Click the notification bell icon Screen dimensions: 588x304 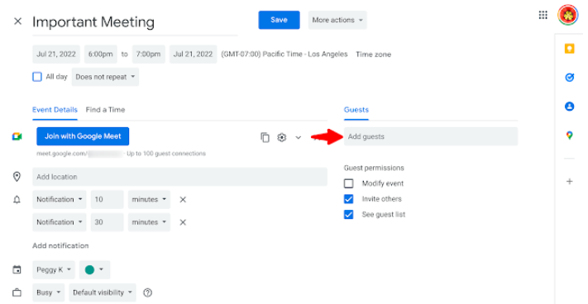click(17, 200)
